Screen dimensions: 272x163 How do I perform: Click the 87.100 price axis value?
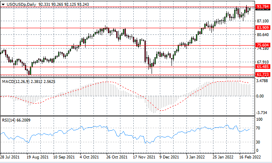pyautogui.click(x=262, y=21)
